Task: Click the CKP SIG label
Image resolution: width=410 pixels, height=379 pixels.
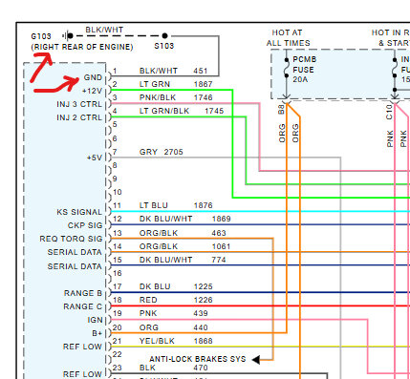Action: (85, 225)
